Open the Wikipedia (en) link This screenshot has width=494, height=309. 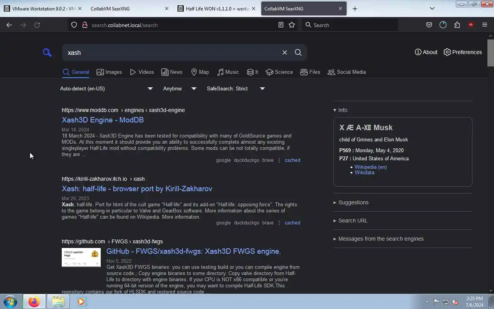370,167
